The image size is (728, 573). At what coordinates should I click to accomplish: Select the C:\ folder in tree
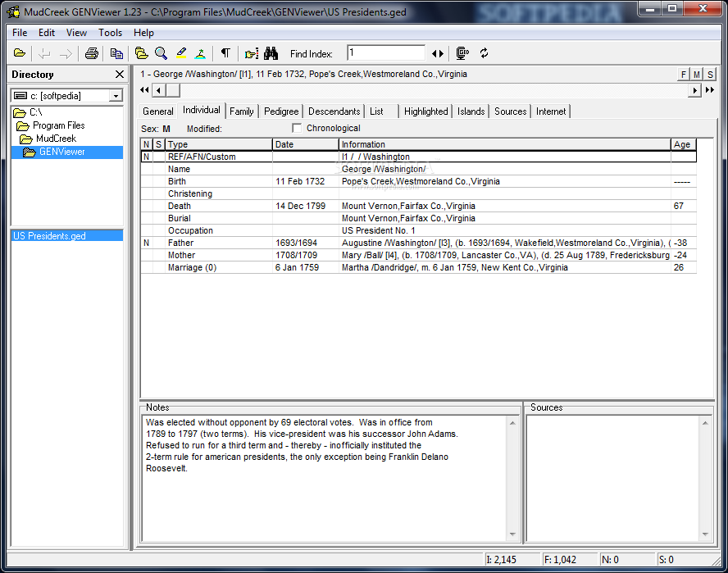coord(28,112)
